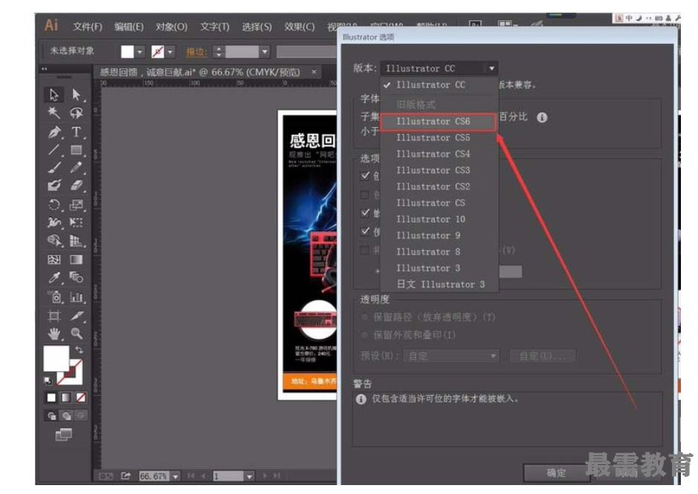Select the Eyedropper tool
Screen dimensions: 698x494
pyautogui.click(x=54, y=278)
